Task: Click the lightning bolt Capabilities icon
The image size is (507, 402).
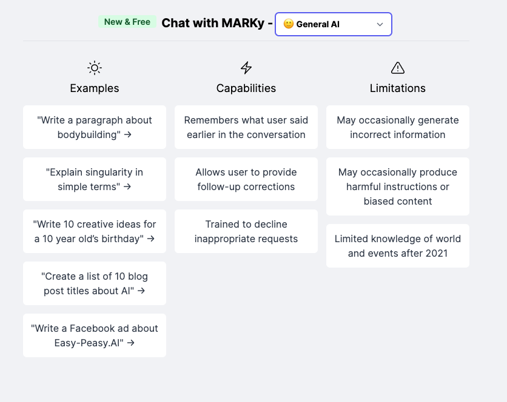Action: pyautogui.click(x=246, y=67)
